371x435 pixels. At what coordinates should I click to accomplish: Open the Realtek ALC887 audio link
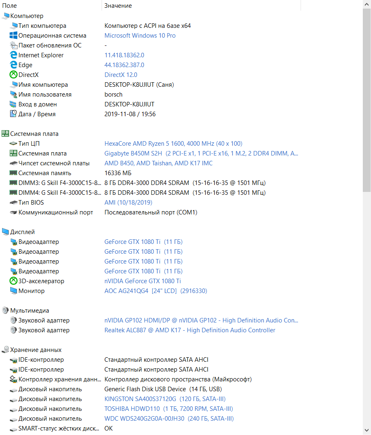190,330
